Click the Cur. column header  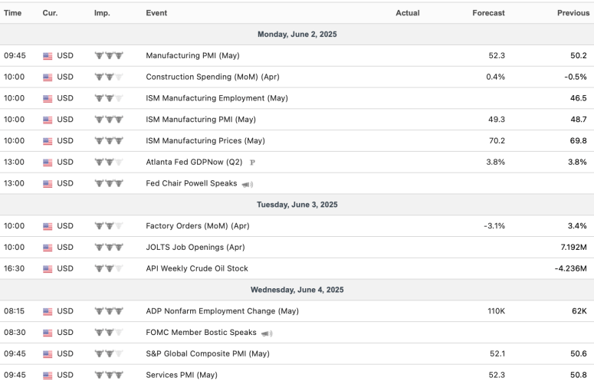[x=50, y=13]
